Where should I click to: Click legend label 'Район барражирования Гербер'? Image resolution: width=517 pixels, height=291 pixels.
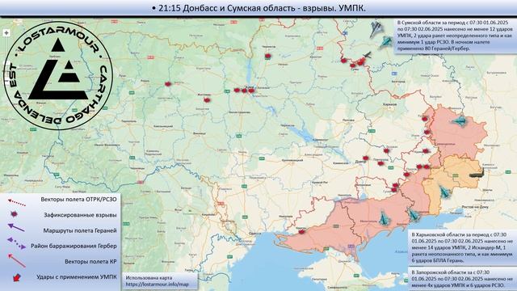coord(74,246)
